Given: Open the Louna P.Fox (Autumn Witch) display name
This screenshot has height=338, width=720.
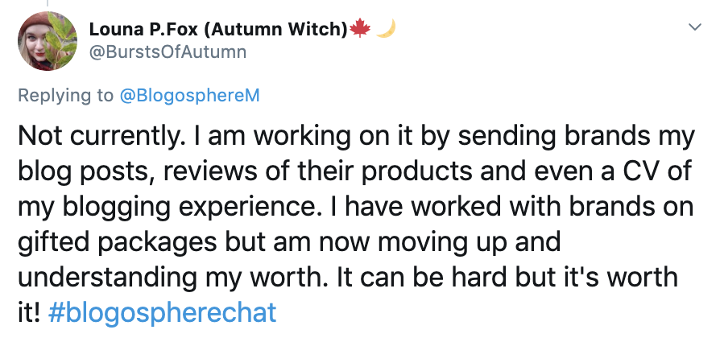Looking at the screenshot, I should (216, 30).
